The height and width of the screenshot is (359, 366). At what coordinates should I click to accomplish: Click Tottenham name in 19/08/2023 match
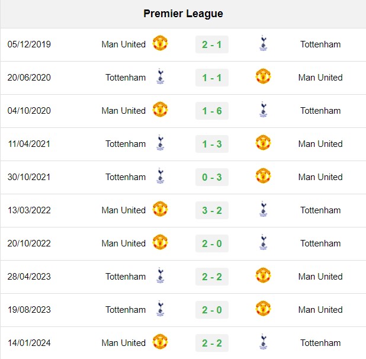[x=126, y=310]
